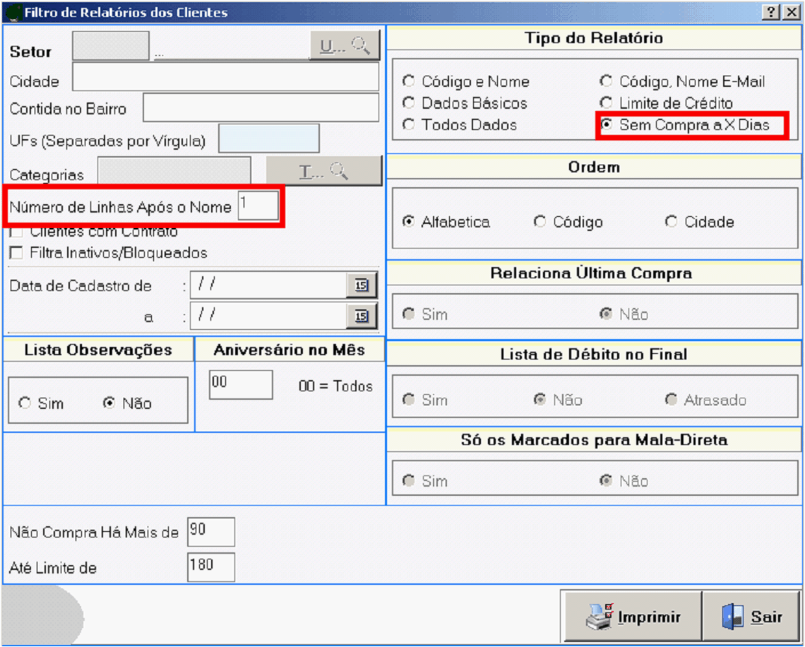This screenshot has width=805, height=647.
Task: Set Lista Observações to Sim
Action: pyautogui.click(x=25, y=403)
